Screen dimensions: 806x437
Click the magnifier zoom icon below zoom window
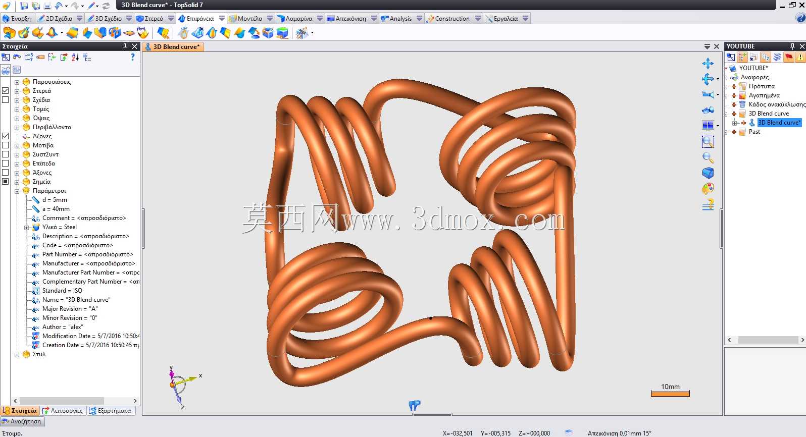click(x=708, y=157)
